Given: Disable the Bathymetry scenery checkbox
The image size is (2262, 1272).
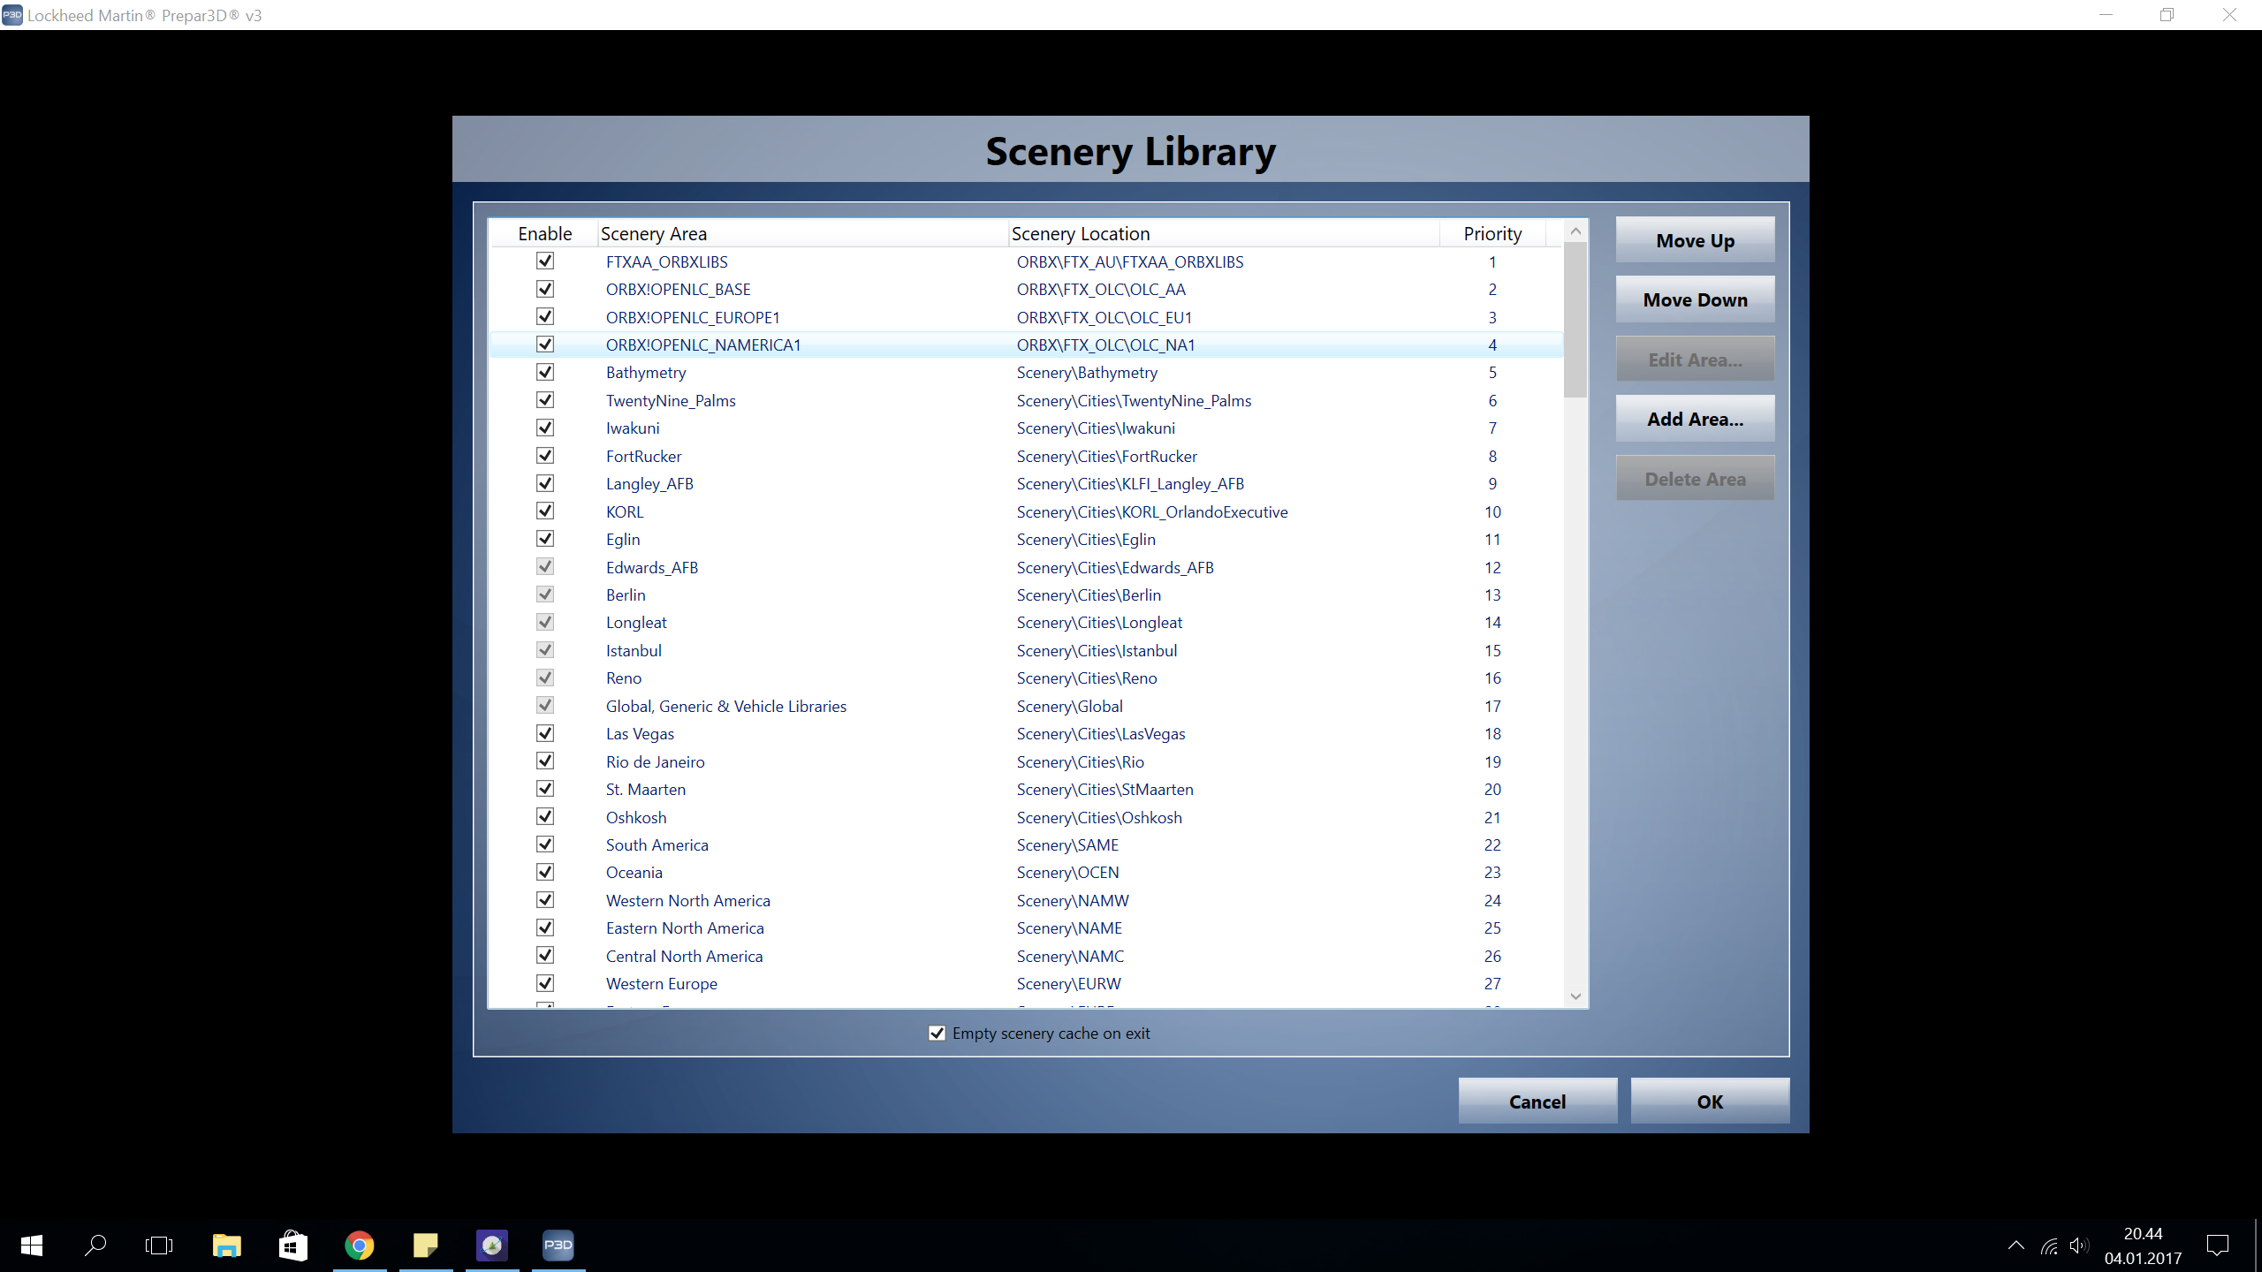Looking at the screenshot, I should pyautogui.click(x=545, y=372).
